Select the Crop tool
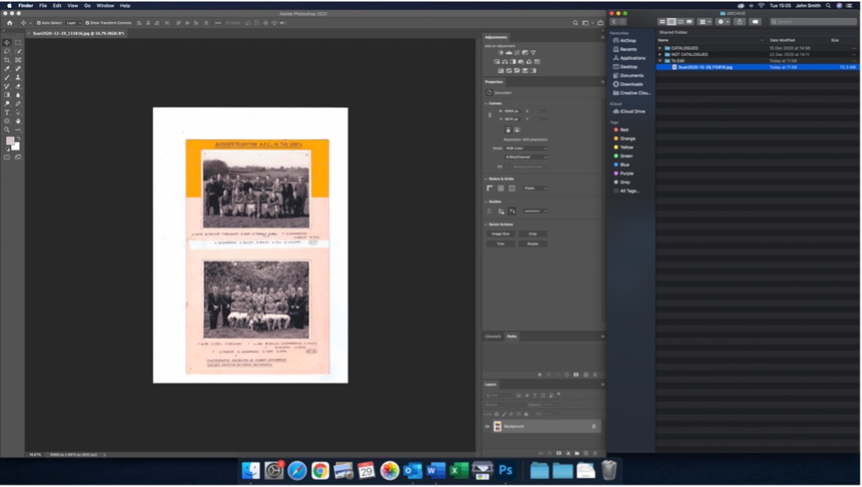Viewport: 862px width, 487px height. coord(7,60)
